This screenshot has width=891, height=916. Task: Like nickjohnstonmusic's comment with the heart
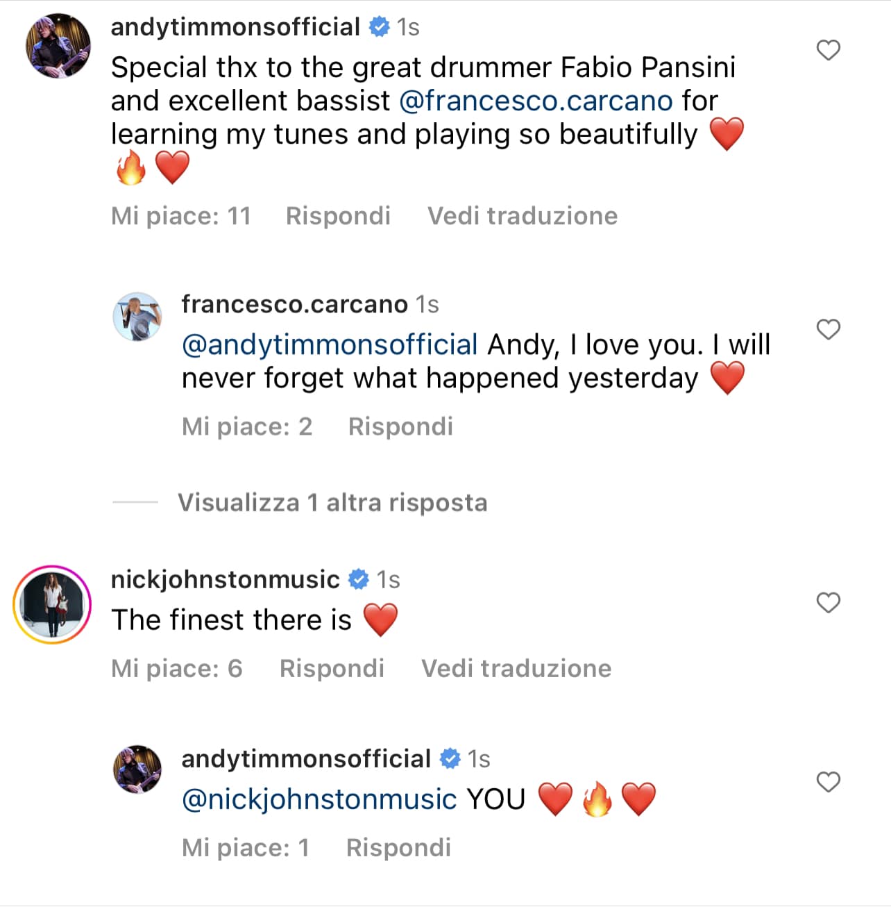coord(828,603)
